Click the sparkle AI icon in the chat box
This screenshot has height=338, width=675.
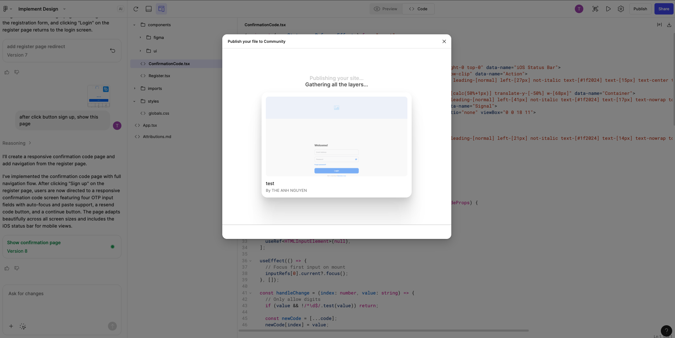23,326
